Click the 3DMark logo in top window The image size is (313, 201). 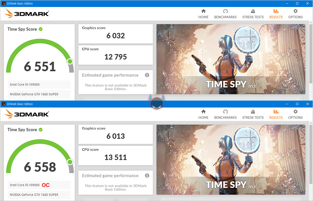(x=27, y=13)
